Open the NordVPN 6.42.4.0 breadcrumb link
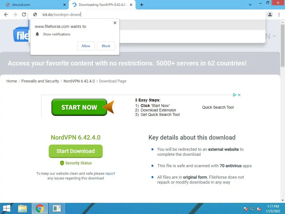The image size is (285, 214). click(79, 81)
